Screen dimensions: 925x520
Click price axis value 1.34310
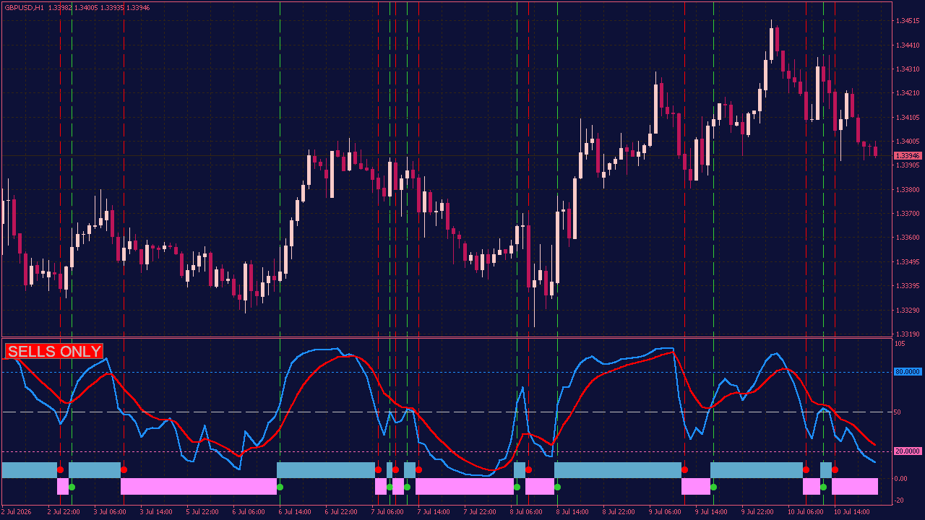pos(908,69)
